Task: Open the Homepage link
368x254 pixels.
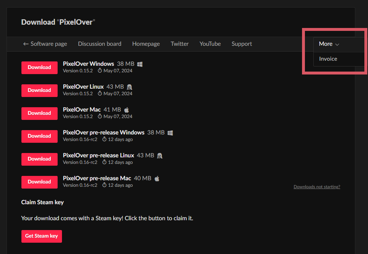Action: [146, 44]
